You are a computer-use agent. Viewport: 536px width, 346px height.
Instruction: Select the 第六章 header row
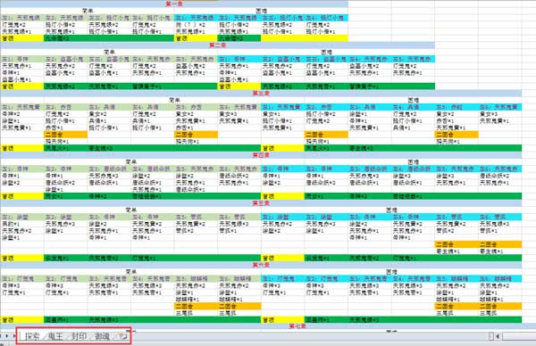[x=261, y=265]
